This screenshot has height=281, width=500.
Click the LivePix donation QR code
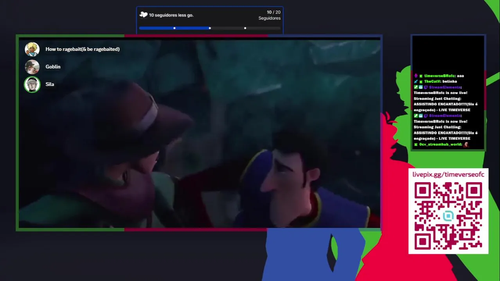(448, 217)
